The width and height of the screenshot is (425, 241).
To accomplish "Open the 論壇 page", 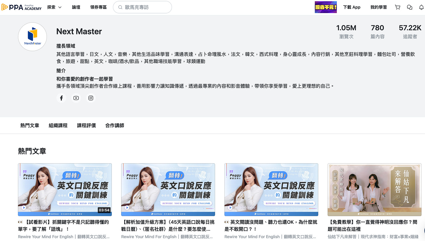I will click(x=76, y=7).
